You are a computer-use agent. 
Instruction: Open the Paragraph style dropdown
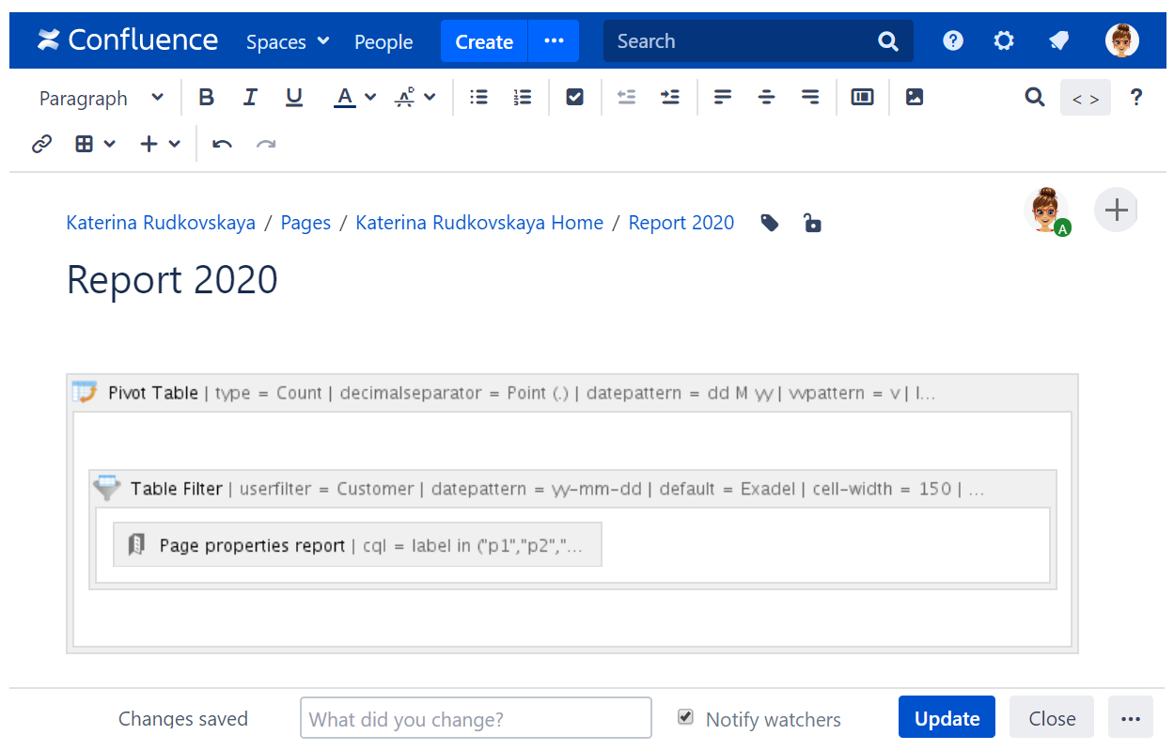point(101,98)
